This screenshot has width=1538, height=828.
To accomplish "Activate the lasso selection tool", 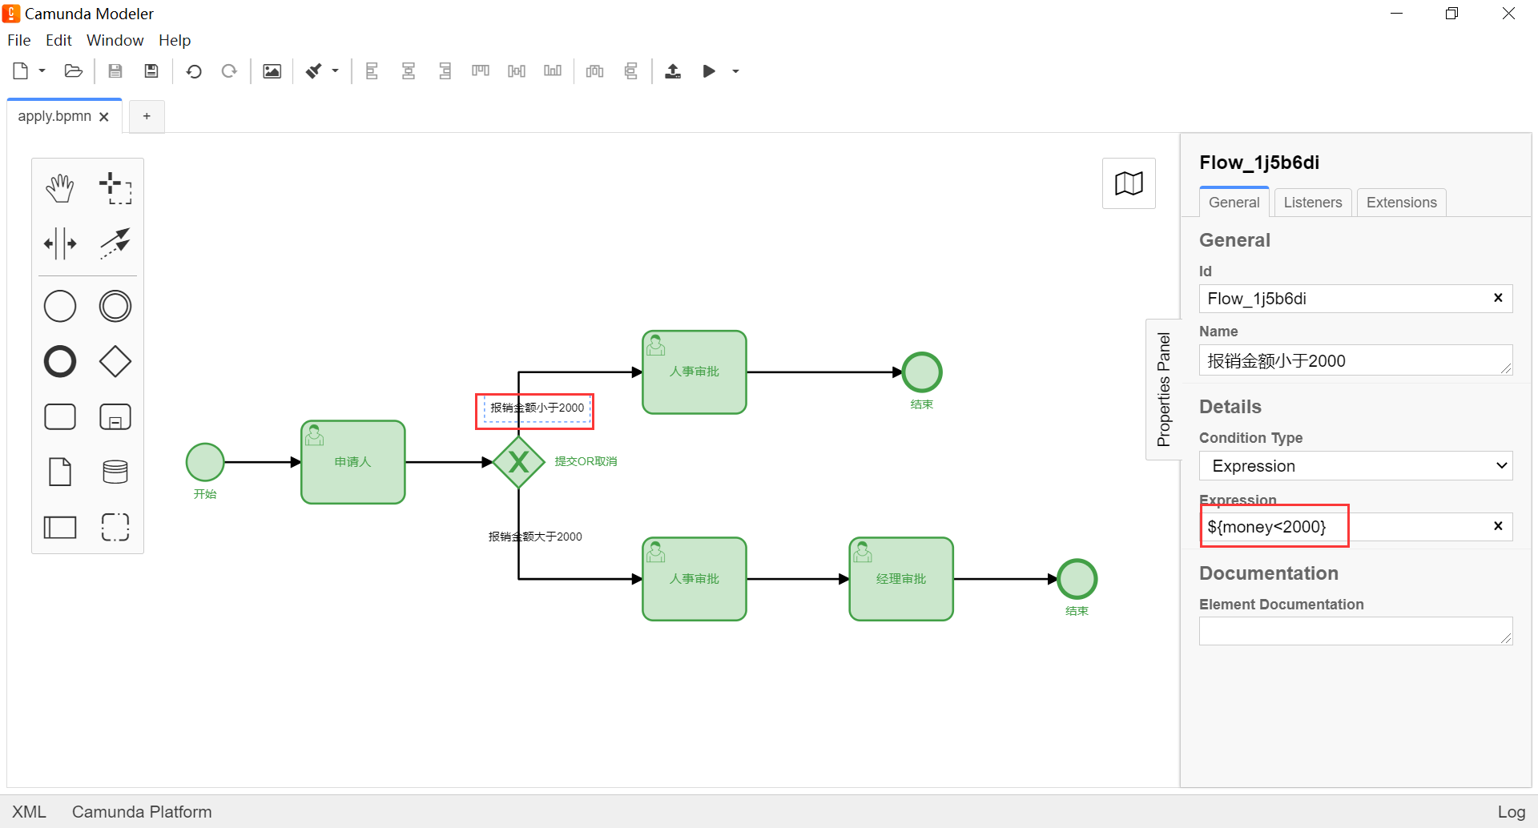I will coord(115,188).
